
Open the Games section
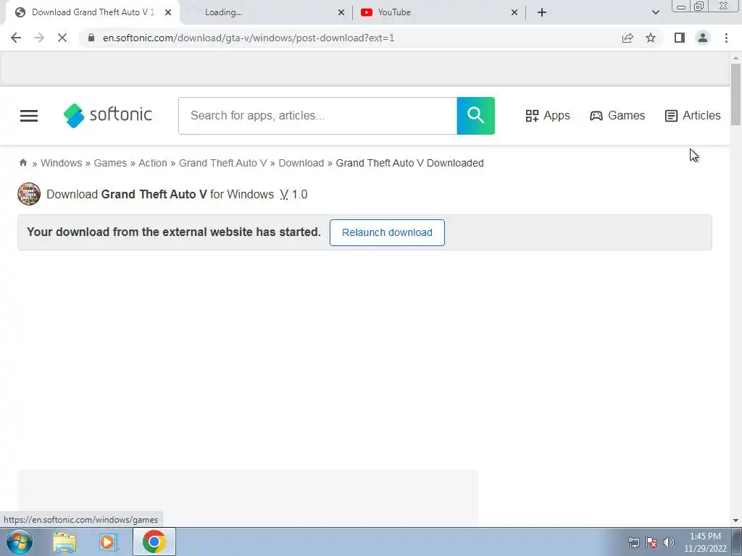pyautogui.click(x=617, y=116)
